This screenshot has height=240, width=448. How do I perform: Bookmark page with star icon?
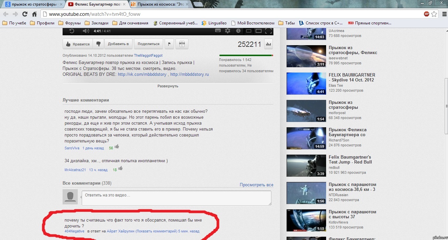click(434, 14)
